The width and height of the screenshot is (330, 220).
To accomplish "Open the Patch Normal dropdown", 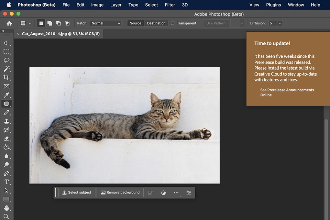I will (x=106, y=23).
